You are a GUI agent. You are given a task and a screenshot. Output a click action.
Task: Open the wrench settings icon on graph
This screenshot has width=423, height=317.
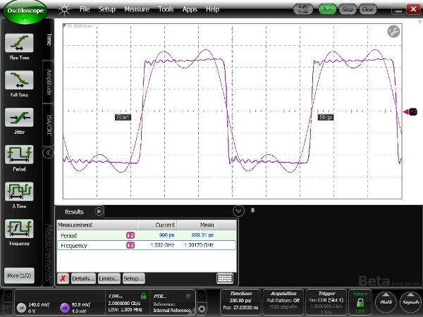[393, 32]
